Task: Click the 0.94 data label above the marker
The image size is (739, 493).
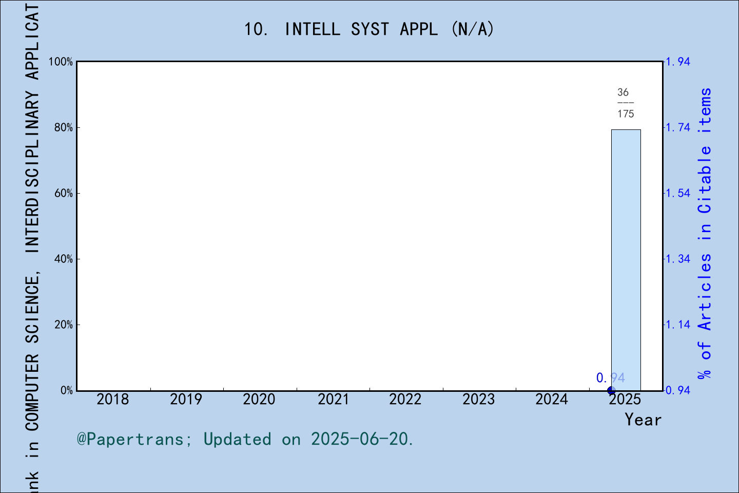Action: (x=611, y=378)
